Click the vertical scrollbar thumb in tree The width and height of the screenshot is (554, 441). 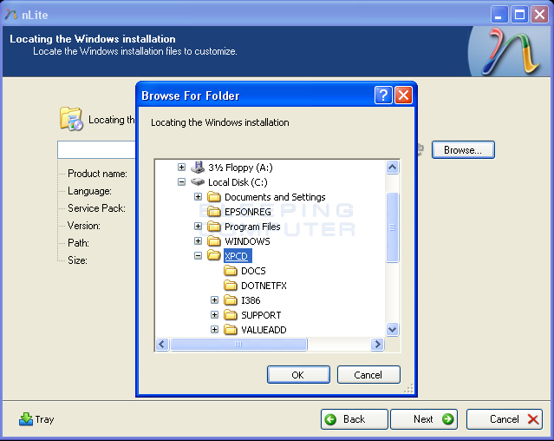click(392, 227)
